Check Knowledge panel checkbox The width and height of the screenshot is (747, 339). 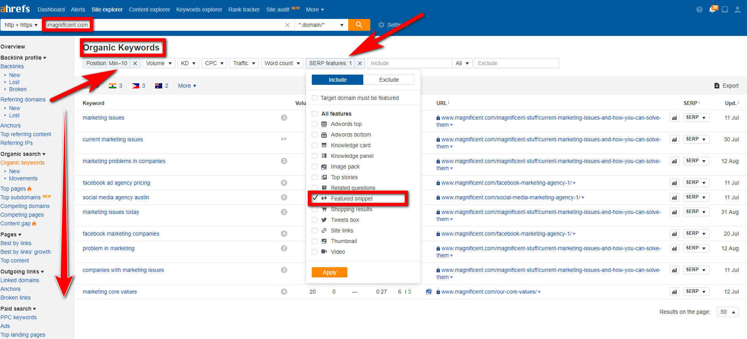click(x=315, y=156)
